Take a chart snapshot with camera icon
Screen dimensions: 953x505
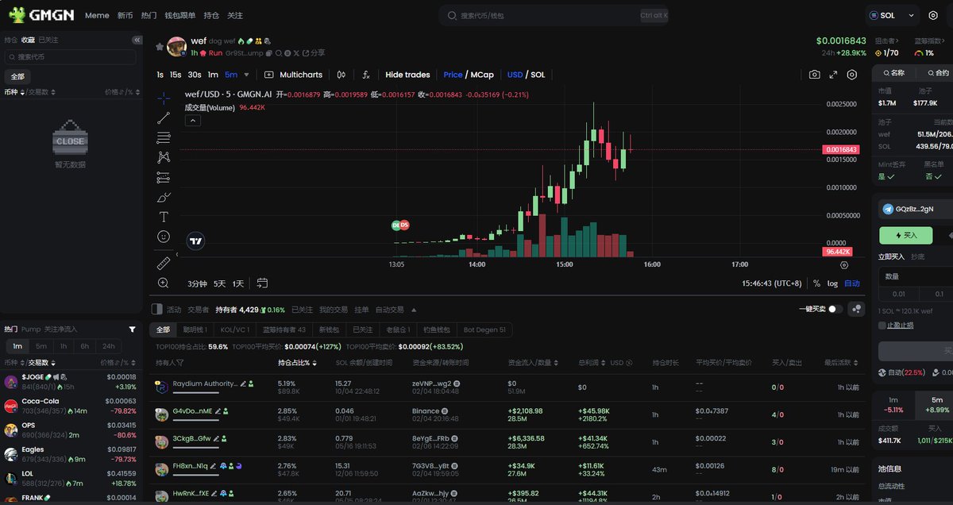[815, 75]
